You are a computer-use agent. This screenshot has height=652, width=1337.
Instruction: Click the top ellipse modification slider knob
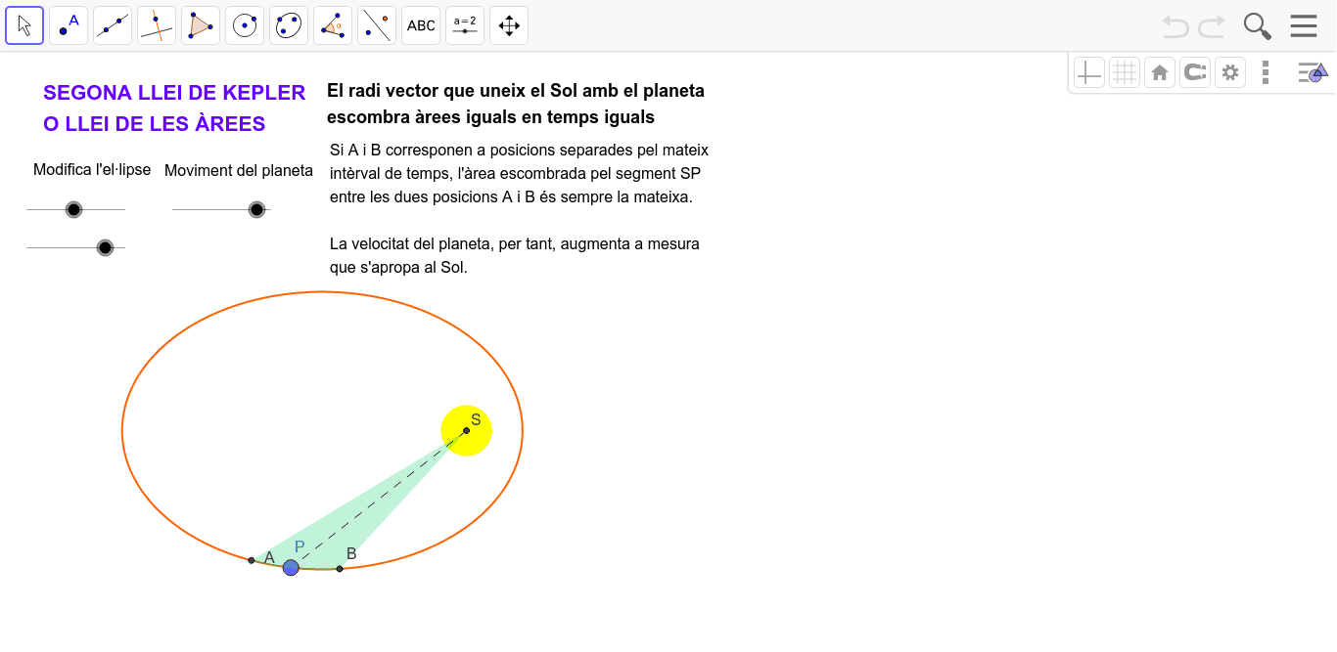[73, 209]
